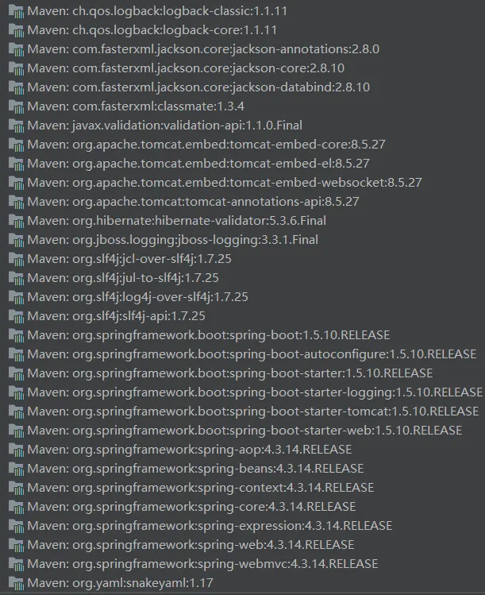This screenshot has height=595, width=485.
Task: Click the library icon beside jackson-databind:2.8.10
Action: (x=16, y=87)
